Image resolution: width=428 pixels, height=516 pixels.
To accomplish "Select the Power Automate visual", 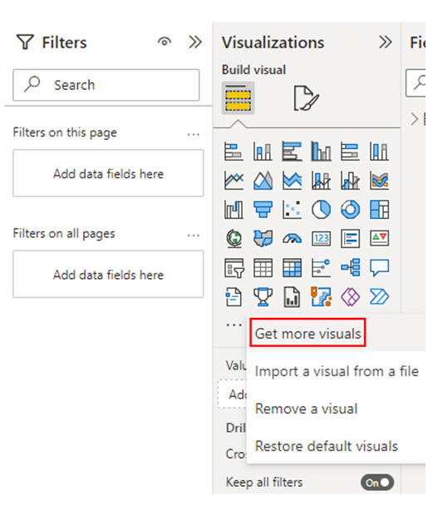I will tap(379, 297).
